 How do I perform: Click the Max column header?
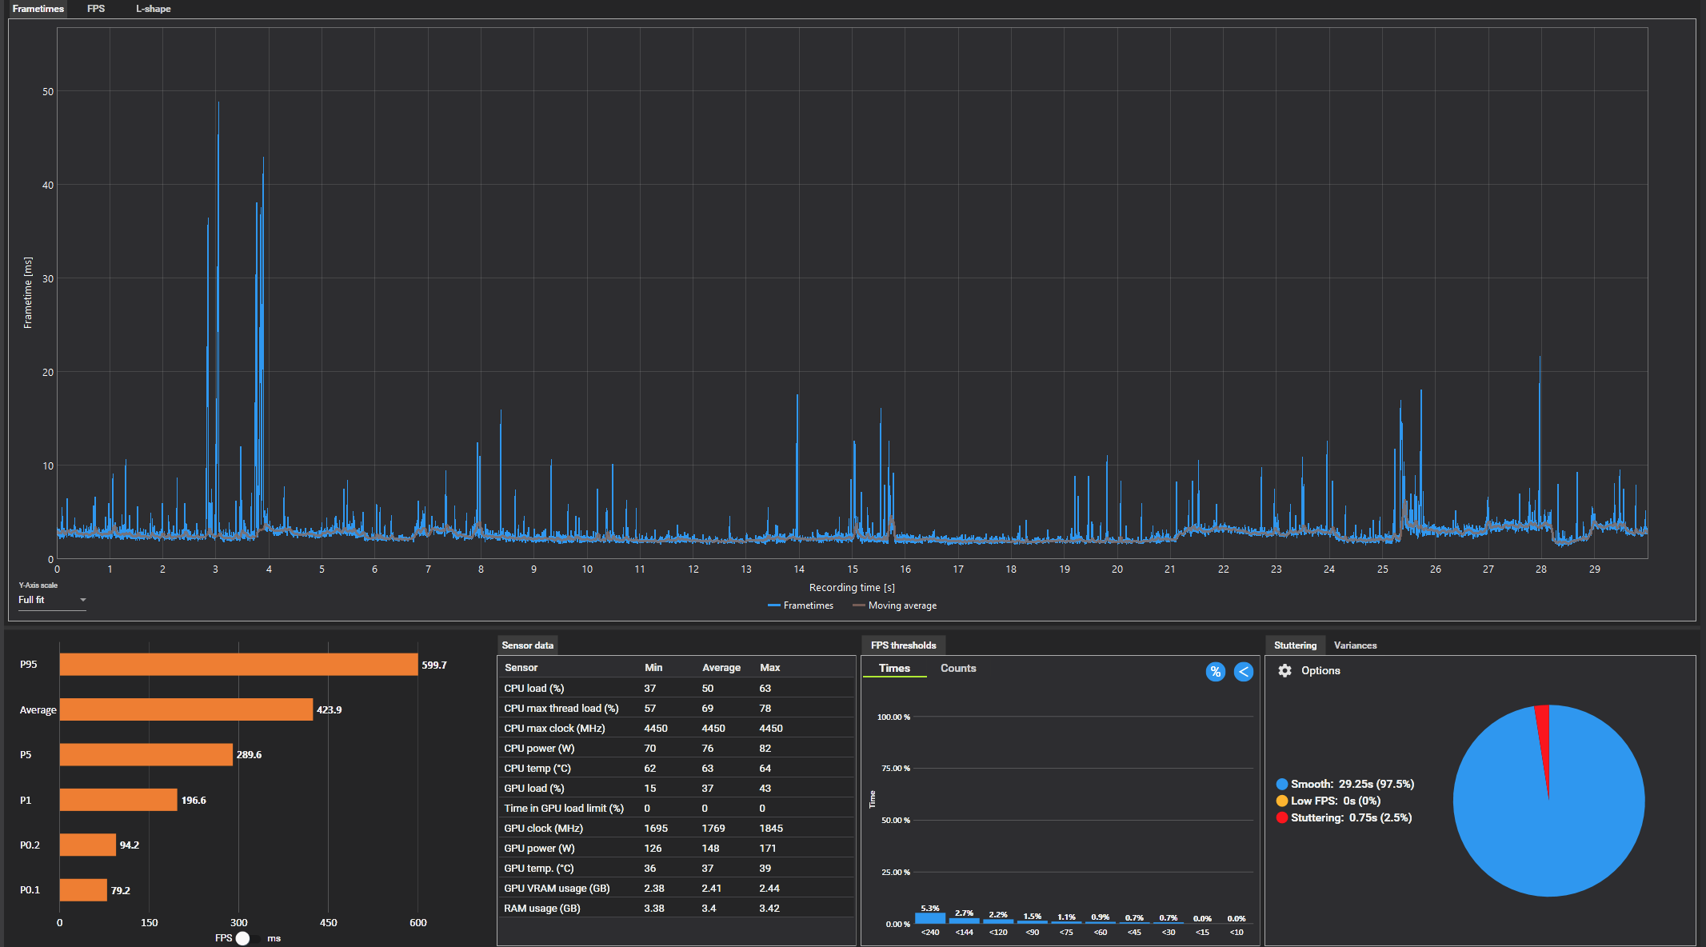(x=769, y=667)
